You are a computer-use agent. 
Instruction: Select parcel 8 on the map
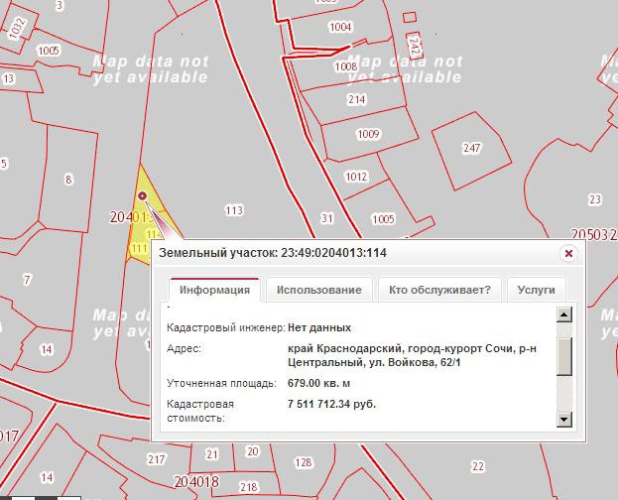[x=68, y=180]
